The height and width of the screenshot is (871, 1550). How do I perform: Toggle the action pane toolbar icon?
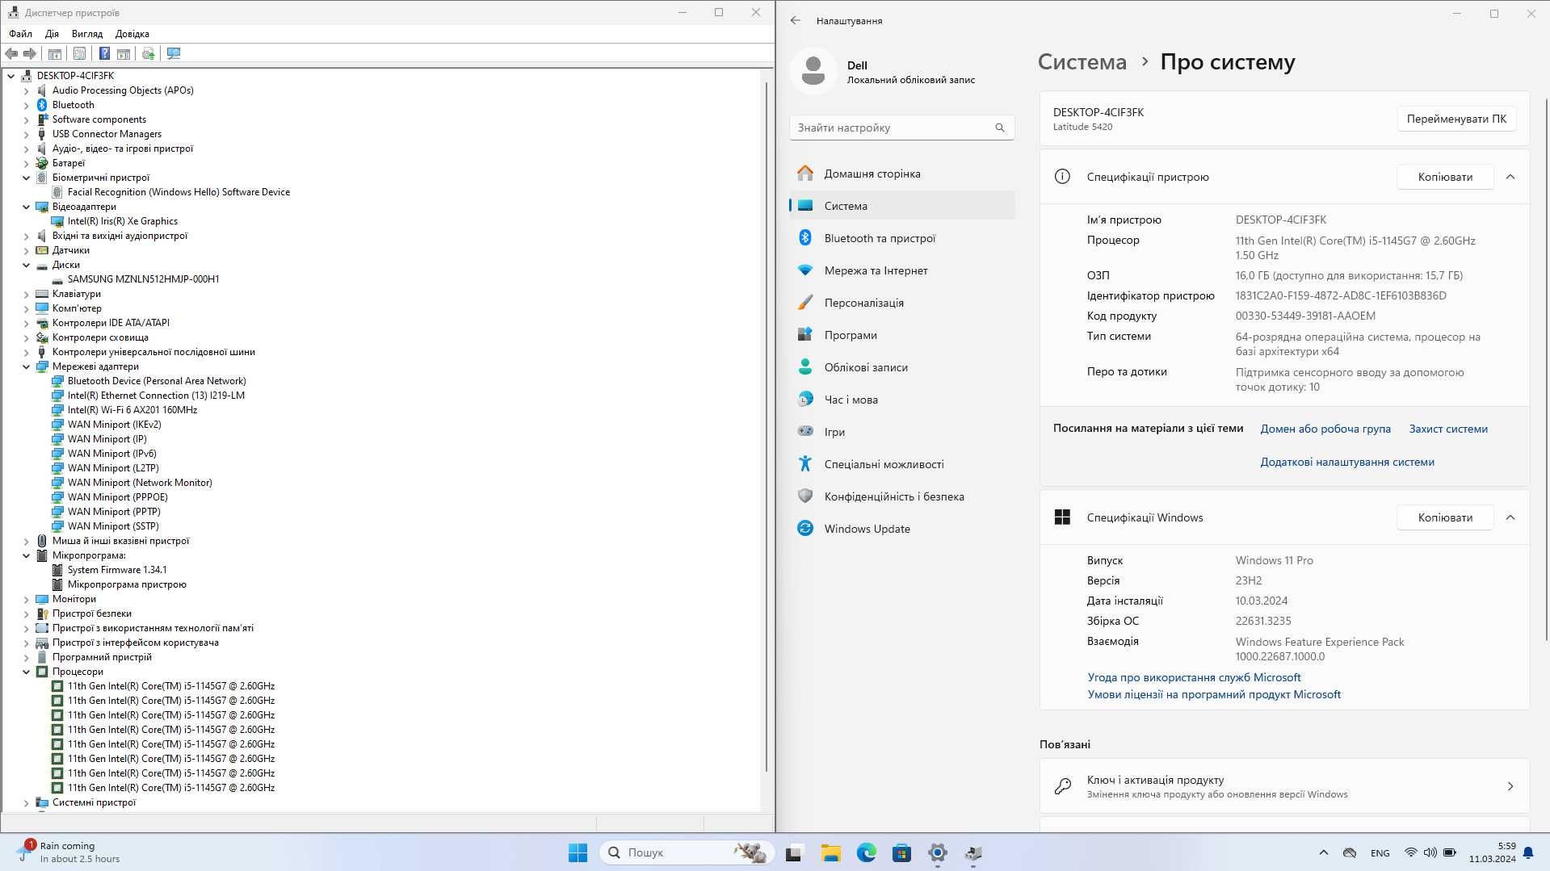tap(124, 53)
